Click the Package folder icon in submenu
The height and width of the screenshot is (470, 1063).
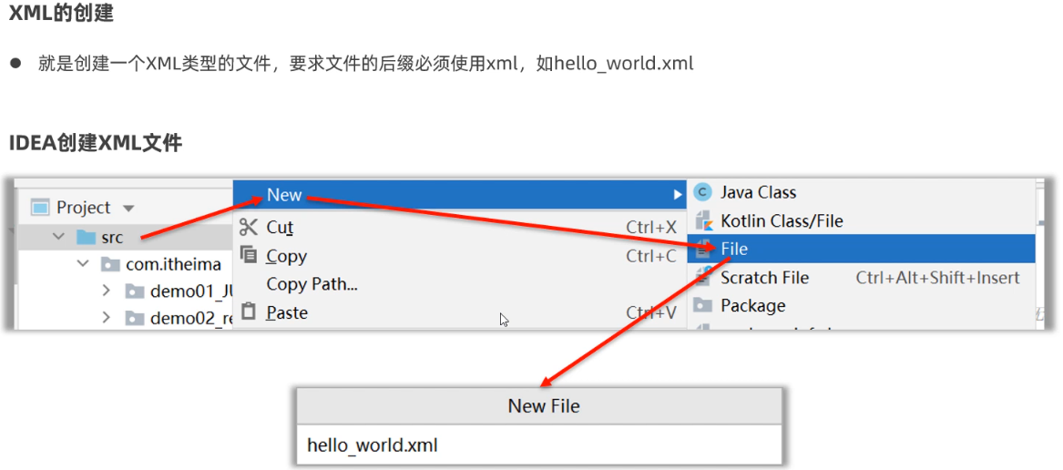(702, 306)
